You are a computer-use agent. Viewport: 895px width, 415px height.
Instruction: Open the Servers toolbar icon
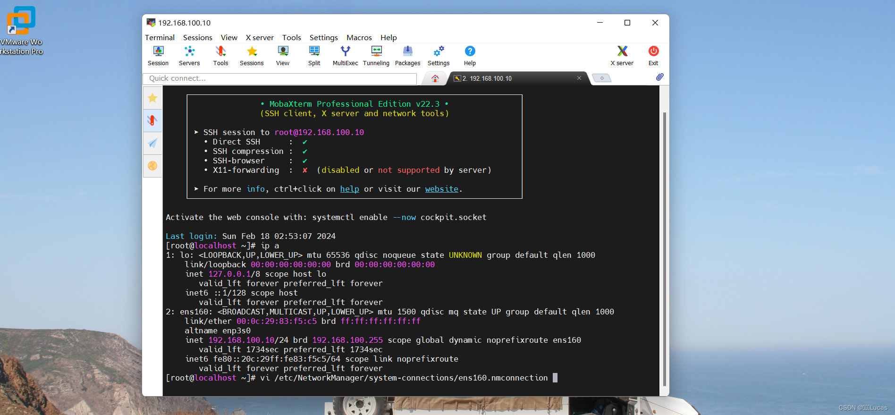pyautogui.click(x=189, y=56)
